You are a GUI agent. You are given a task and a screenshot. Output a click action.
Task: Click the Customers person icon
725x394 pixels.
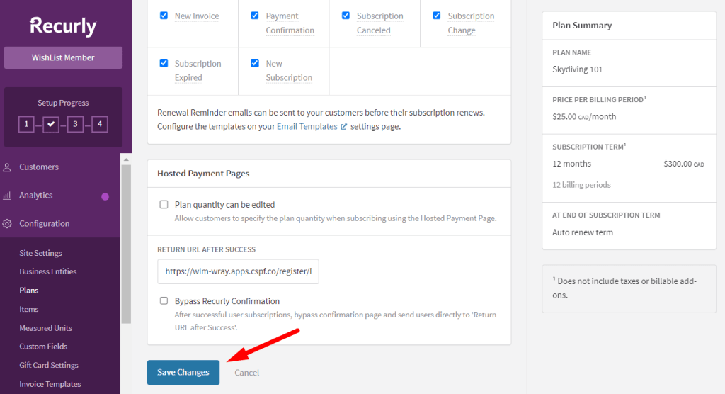[x=7, y=167]
